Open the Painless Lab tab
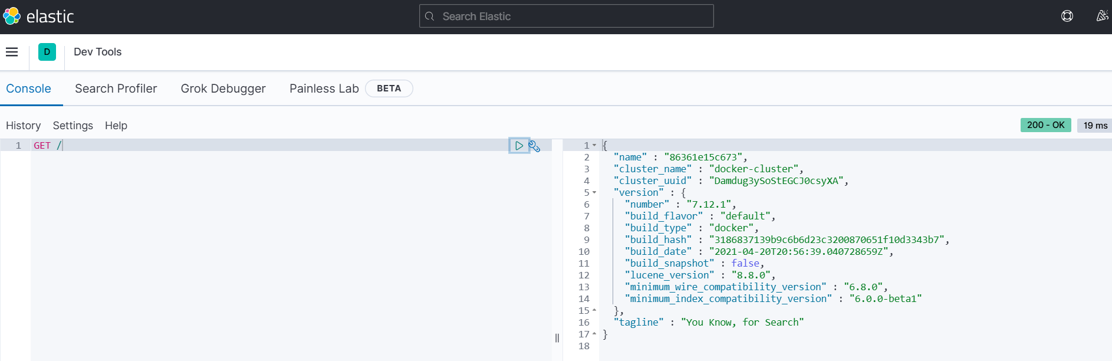This screenshot has height=361, width=1112. [x=324, y=88]
